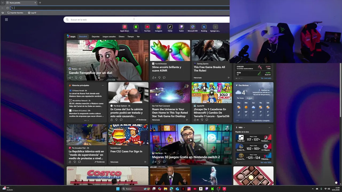342x192 pixels.
Task: Focus the browser address bar
Action: point(120,8)
